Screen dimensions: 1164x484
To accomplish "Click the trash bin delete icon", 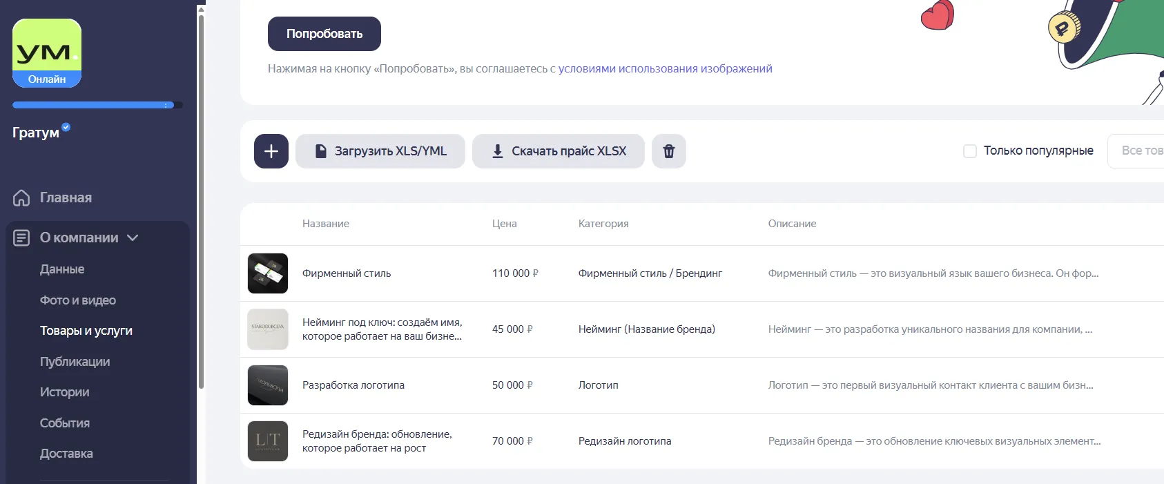I will [x=669, y=151].
